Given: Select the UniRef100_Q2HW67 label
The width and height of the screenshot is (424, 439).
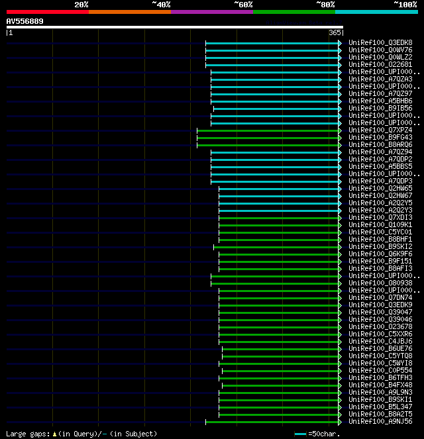Looking at the screenshot, I should click(380, 195).
